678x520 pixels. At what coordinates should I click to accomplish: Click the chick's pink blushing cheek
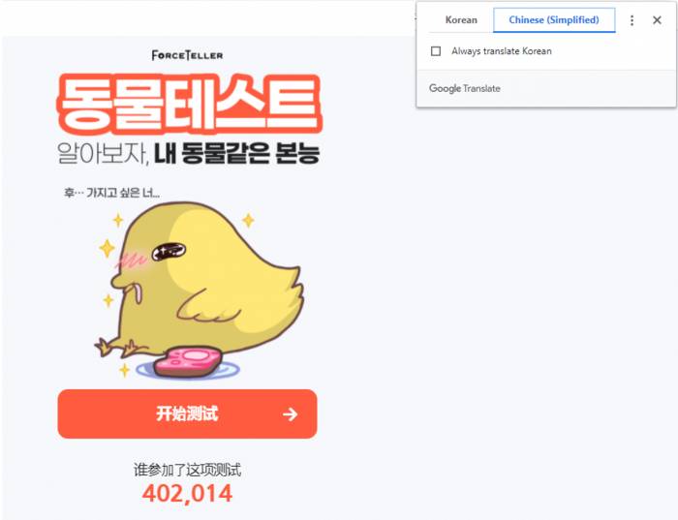(132, 261)
